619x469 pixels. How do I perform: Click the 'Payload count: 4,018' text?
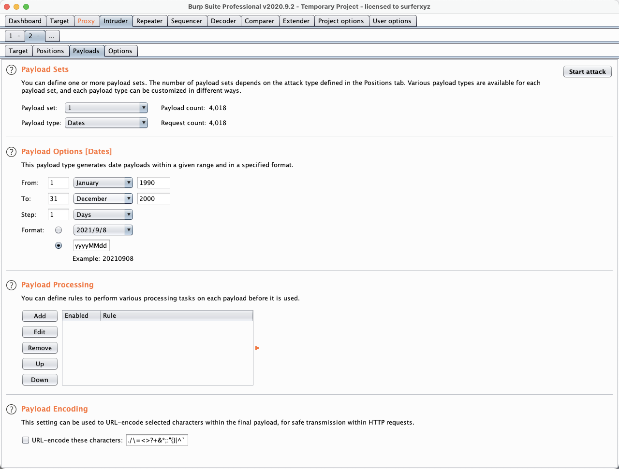point(193,108)
